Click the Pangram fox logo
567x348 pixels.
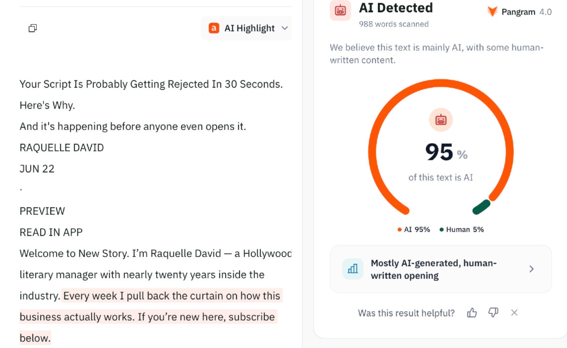pyautogui.click(x=492, y=12)
